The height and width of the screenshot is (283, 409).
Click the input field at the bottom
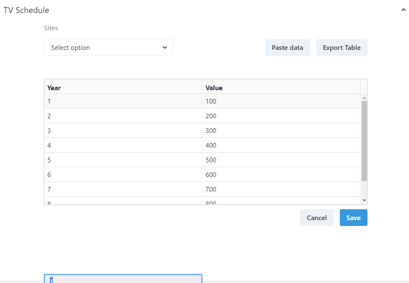pos(122,278)
